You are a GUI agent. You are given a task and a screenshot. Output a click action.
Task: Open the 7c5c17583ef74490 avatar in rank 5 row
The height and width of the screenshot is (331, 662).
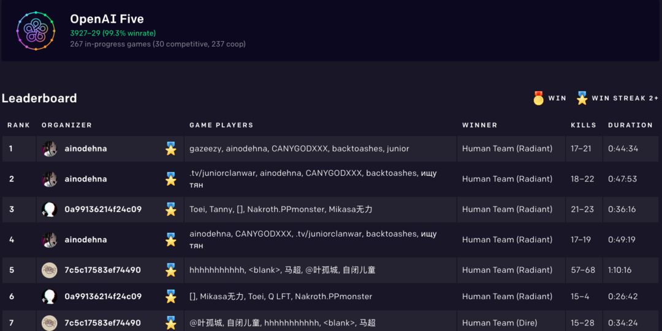(x=50, y=270)
